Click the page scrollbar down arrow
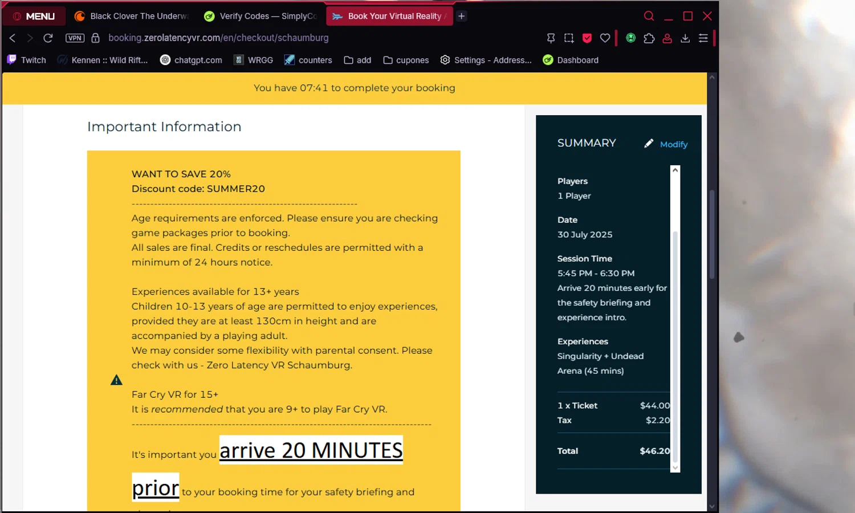855x513 pixels. pos(712,506)
